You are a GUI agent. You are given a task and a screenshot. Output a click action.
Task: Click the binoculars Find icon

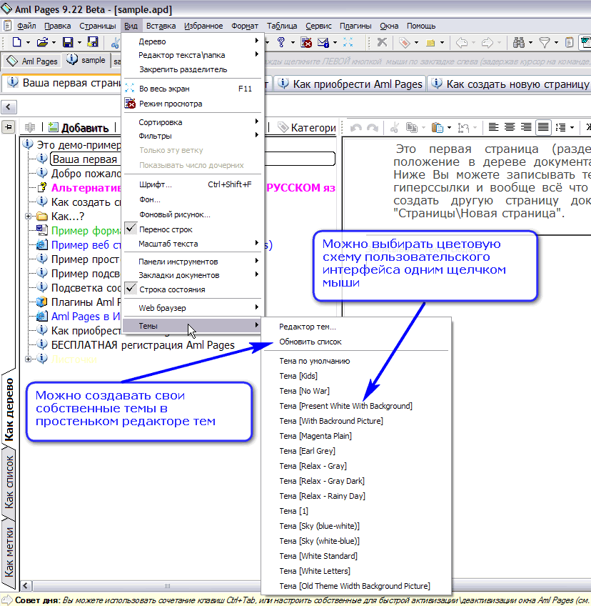tap(518, 42)
